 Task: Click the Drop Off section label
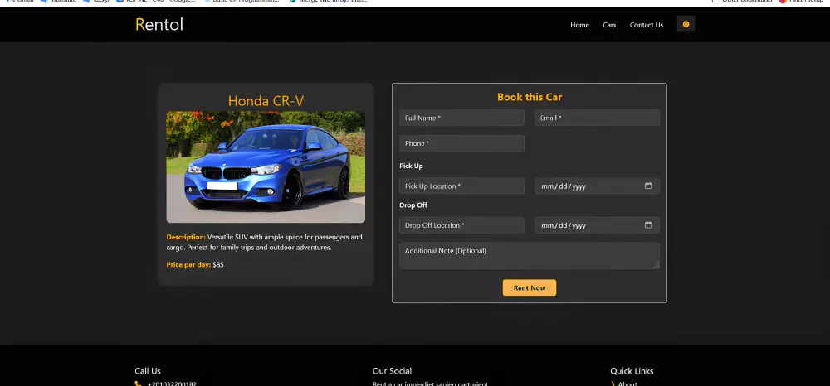(x=413, y=205)
